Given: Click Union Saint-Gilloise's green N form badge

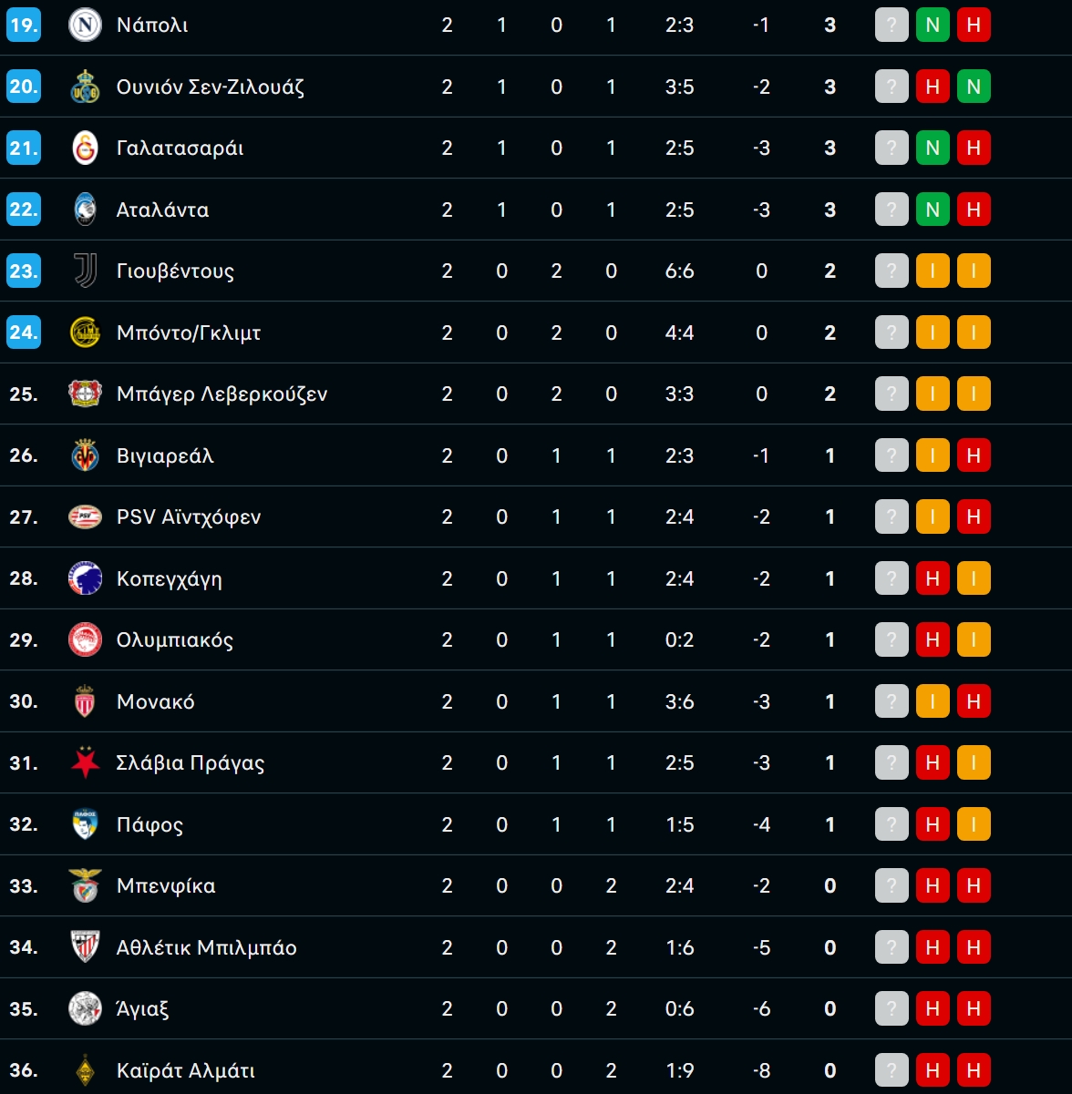Looking at the screenshot, I should (x=974, y=87).
